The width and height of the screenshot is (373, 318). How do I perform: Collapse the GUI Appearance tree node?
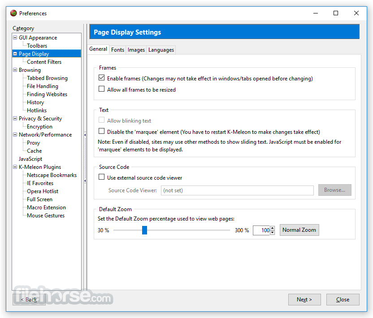[x=15, y=37]
